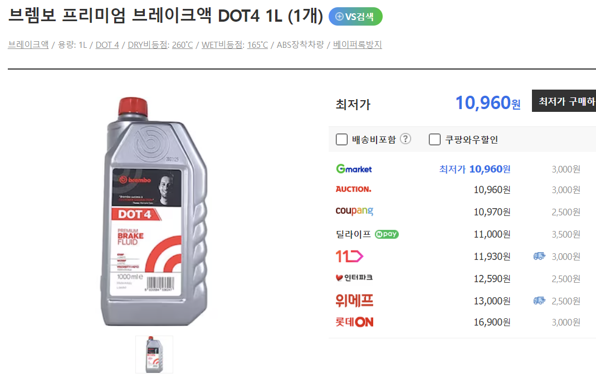596x374 pixels.
Task: Open the 브레이크액 category link
Action: coord(28,45)
